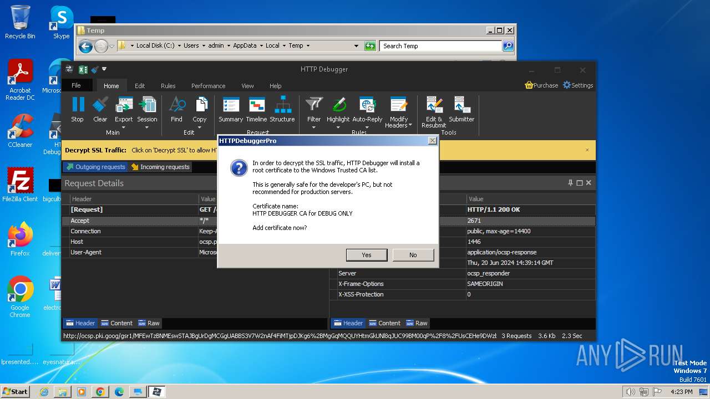Open Internet Explorer from taskbar
Image resolution: width=710 pixels, height=399 pixels.
44,392
